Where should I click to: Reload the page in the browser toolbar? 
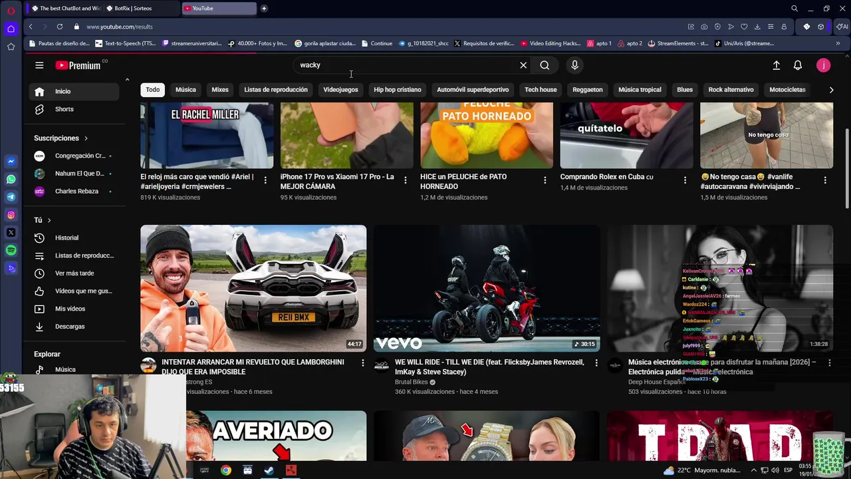click(x=60, y=27)
